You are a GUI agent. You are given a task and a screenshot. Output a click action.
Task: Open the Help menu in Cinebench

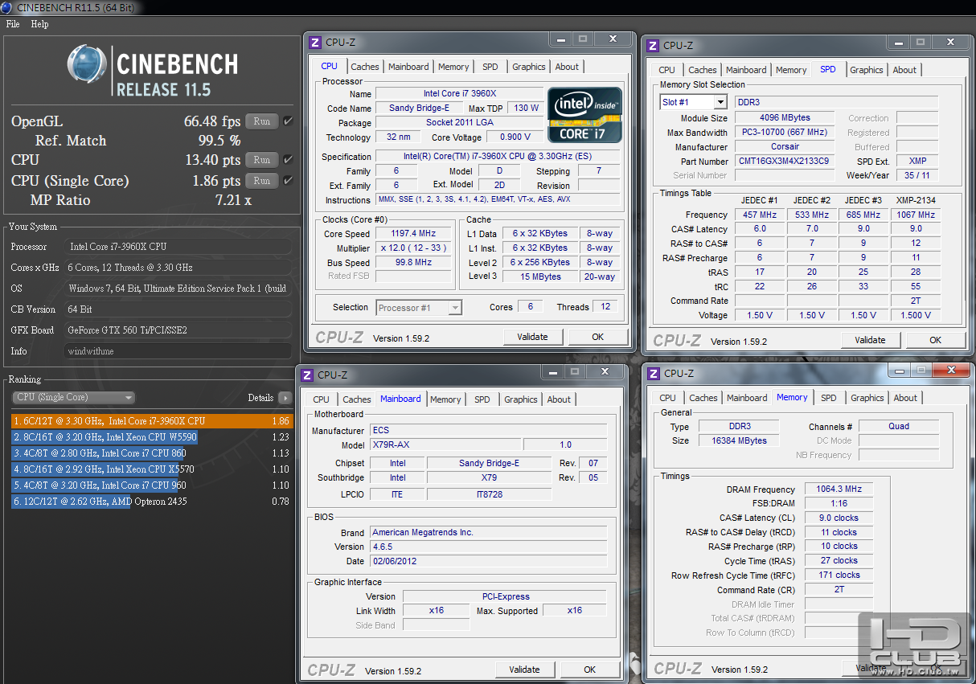click(x=40, y=24)
